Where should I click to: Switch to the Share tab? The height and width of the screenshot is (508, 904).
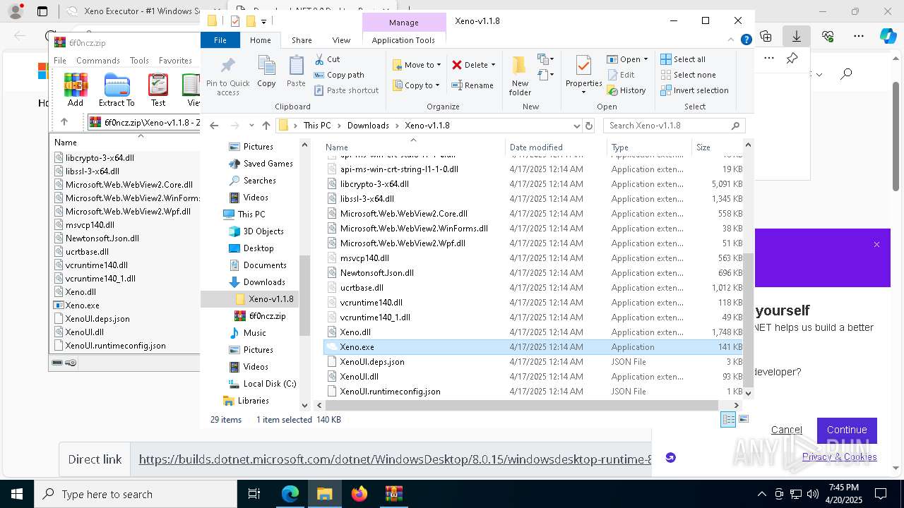pos(302,40)
